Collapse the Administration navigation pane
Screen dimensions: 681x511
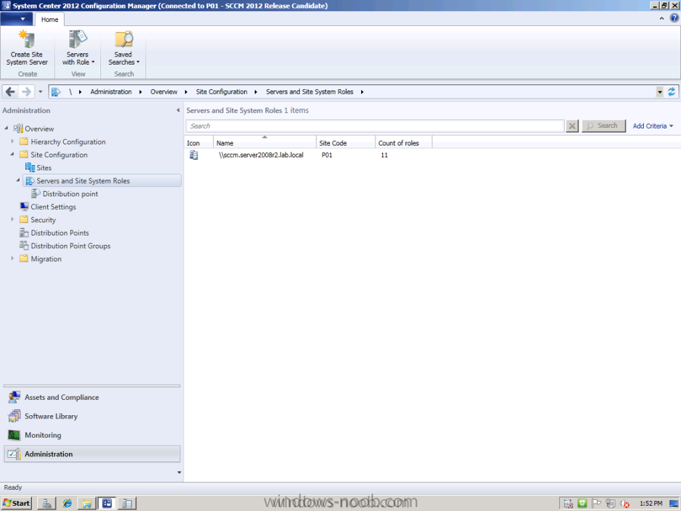click(178, 110)
